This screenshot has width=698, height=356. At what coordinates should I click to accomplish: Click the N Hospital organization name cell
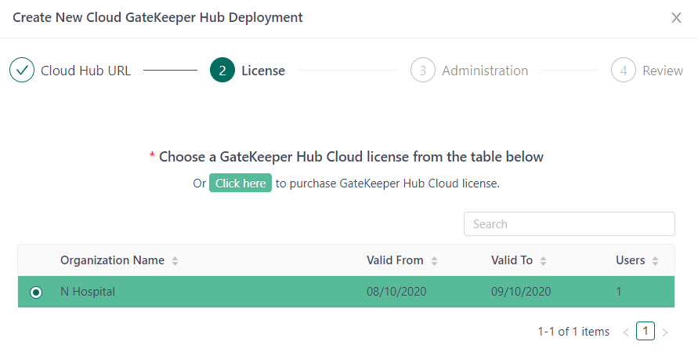pyautogui.click(x=88, y=292)
